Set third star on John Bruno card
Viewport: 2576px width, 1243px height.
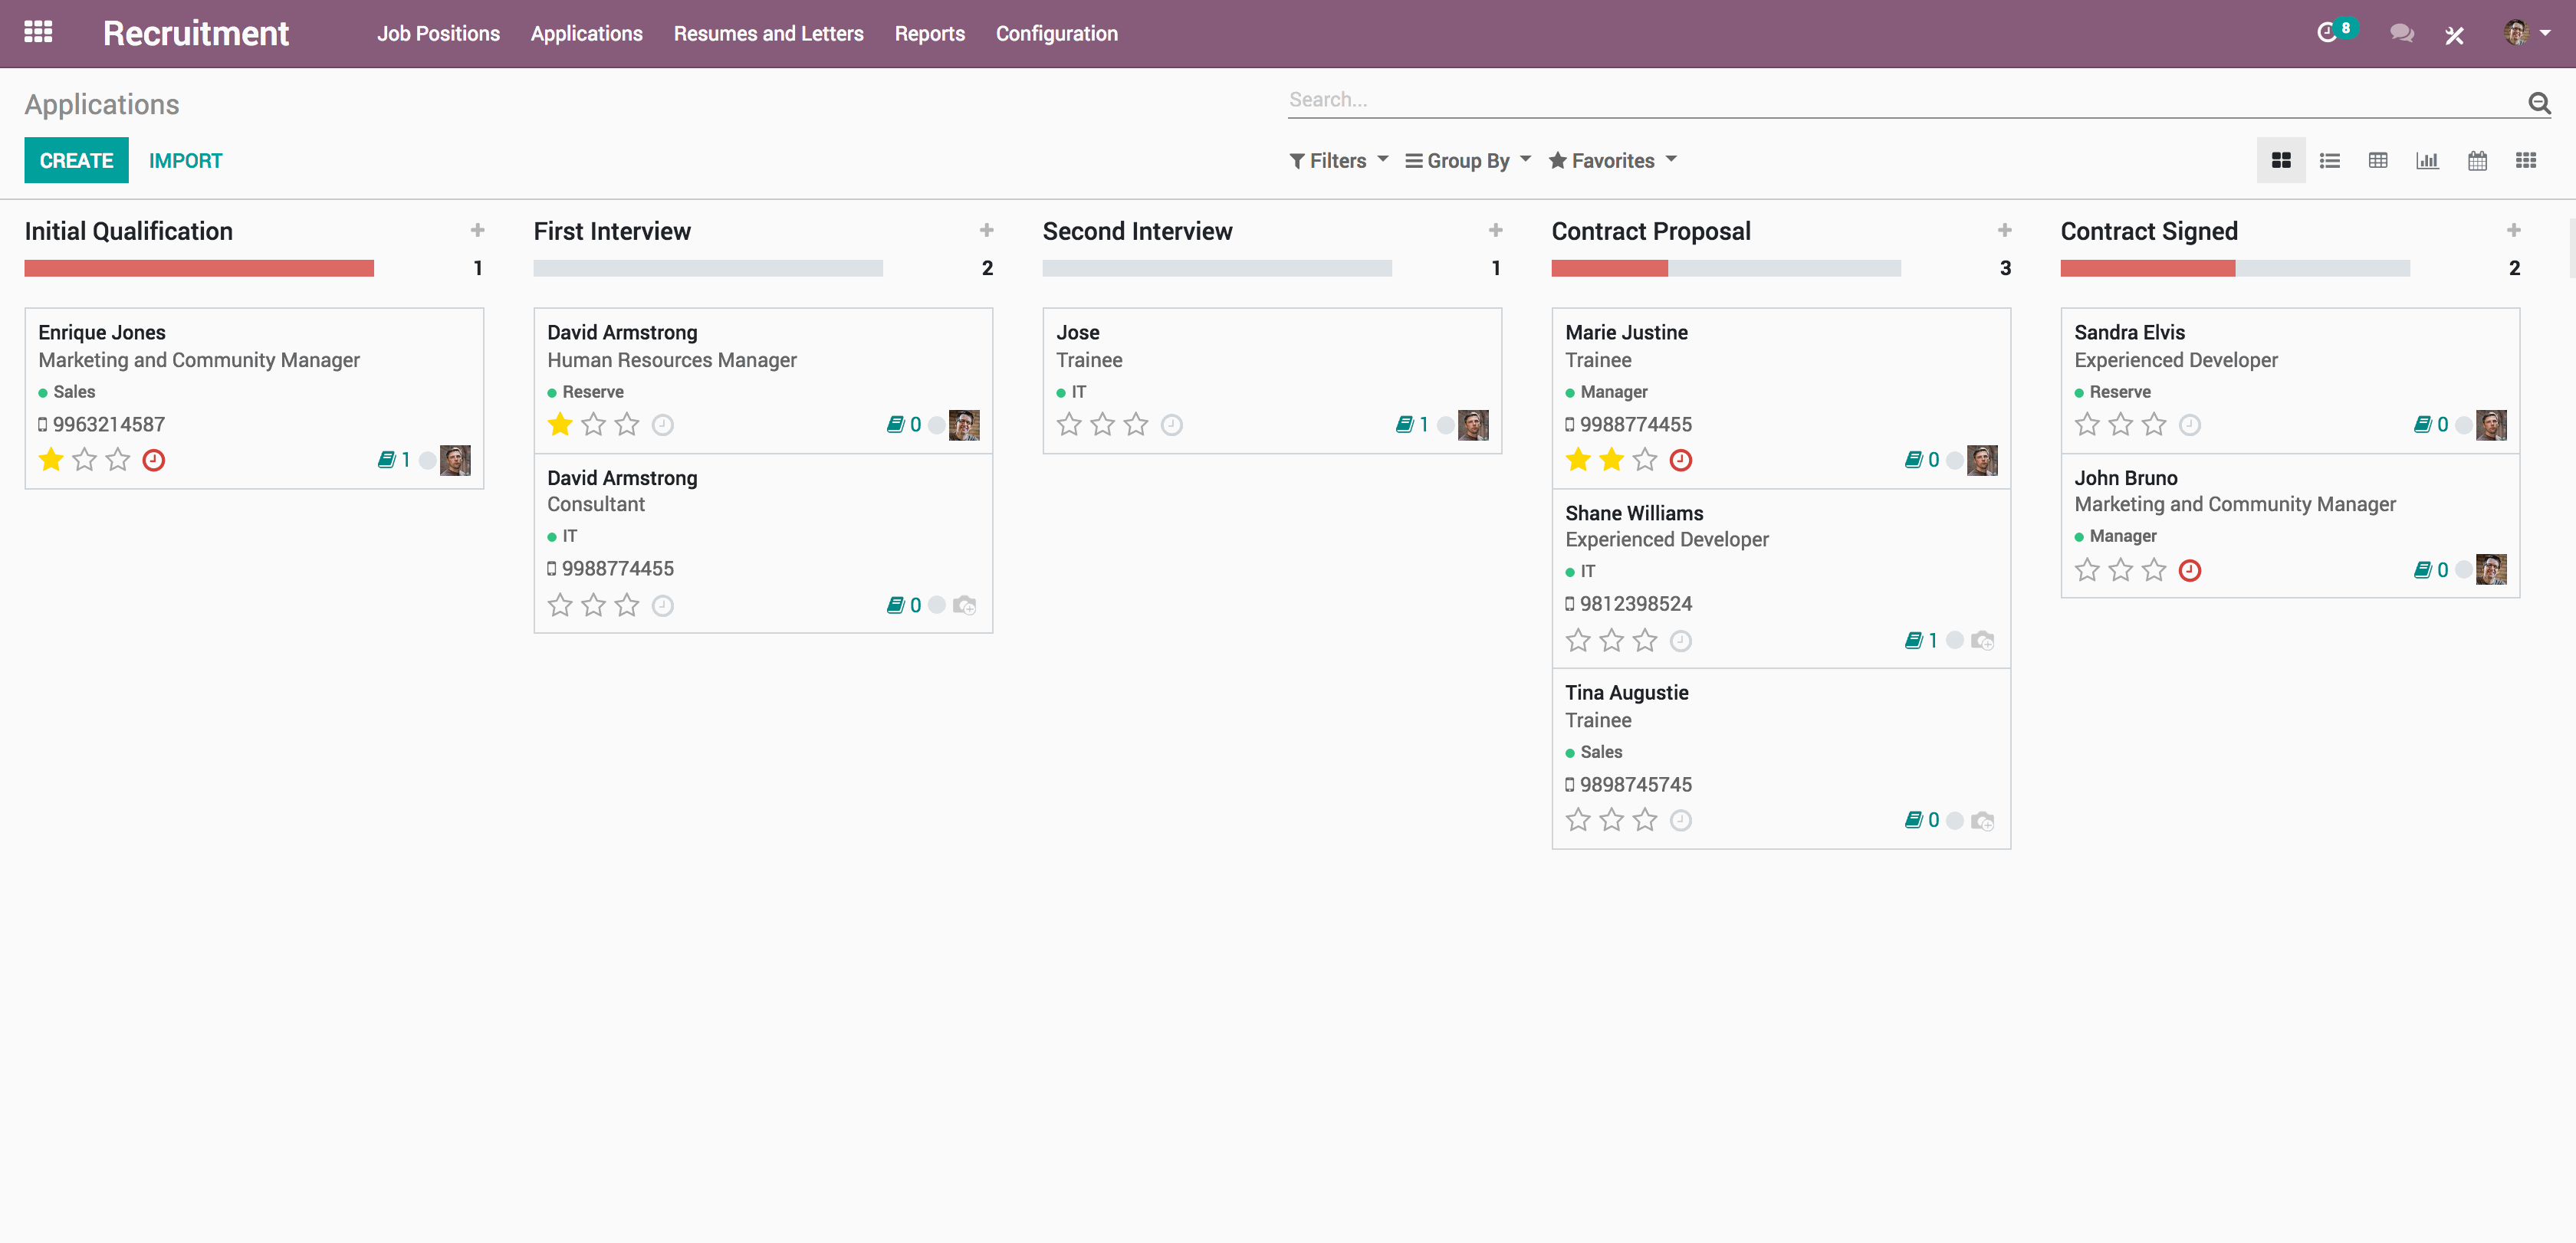[x=2154, y=571]
